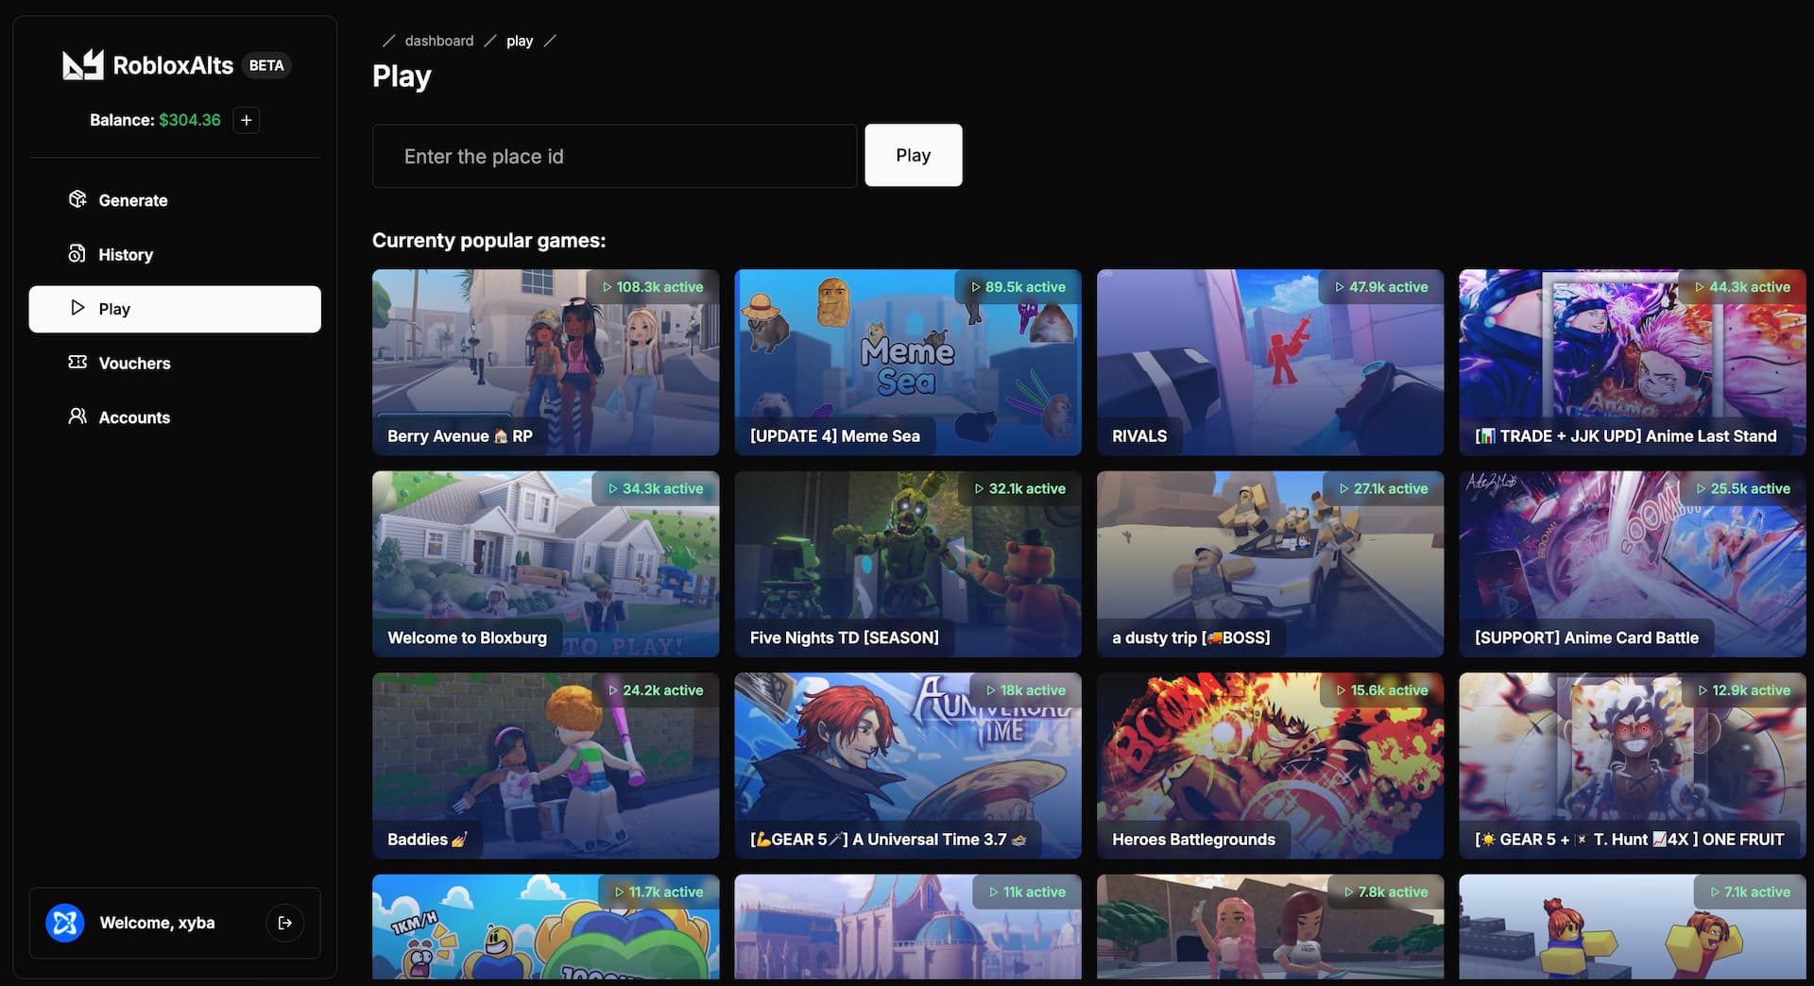Open Anime Card Battle game card
Viewport: 1814px width, 986px height.
(x=1633, y=564)
